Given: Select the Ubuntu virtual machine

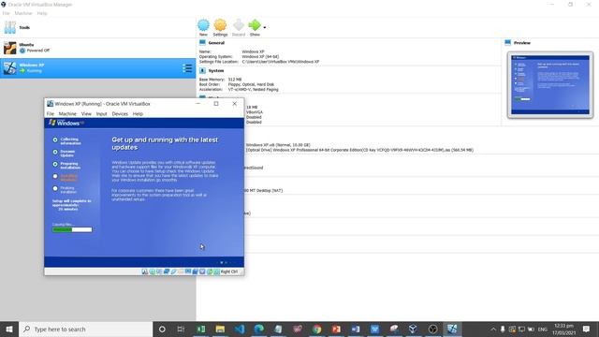Looking at the screenshot, I should tap(97, 48).
